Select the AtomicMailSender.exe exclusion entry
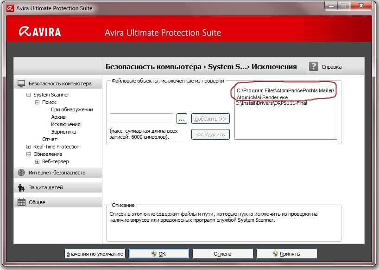 [x=285, y=94]
